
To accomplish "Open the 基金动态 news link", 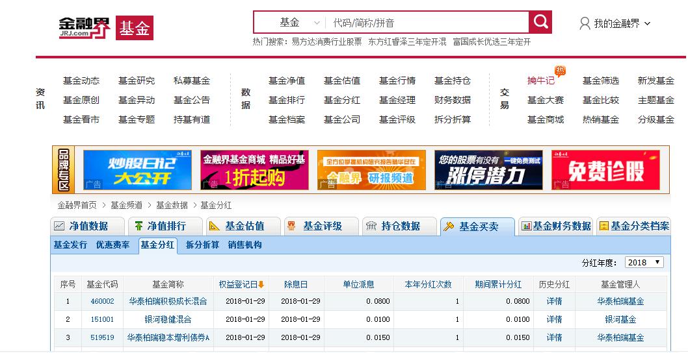I will tap(81, 80).
